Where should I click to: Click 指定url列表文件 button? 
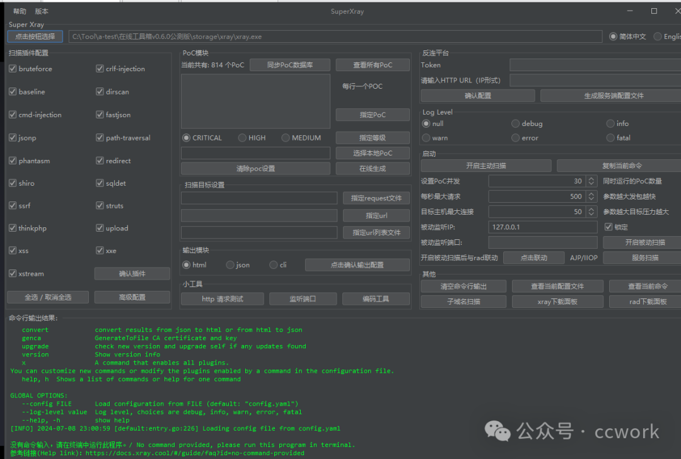(x=376, y=232)
